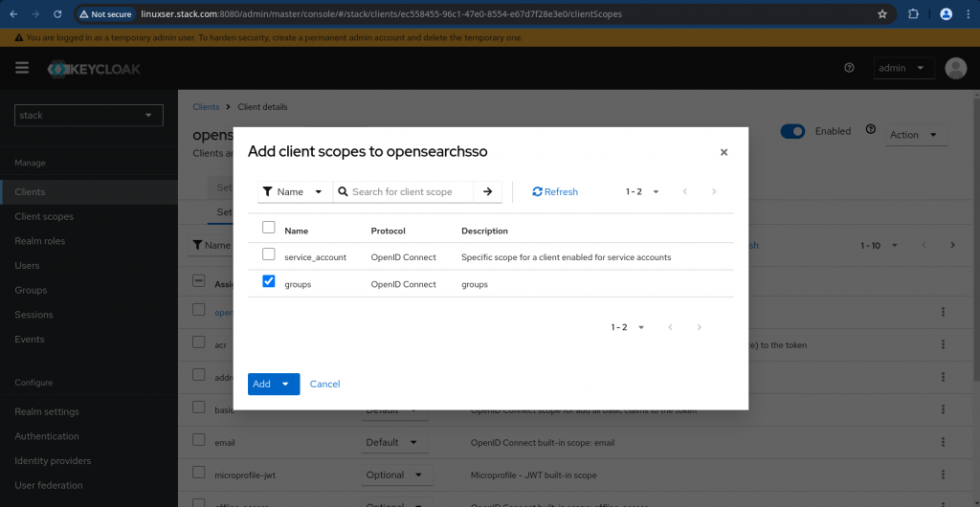Expand the Name filter dropdown in dialog
The height and width of the screenshot is (507, 980).
tap(295, 191)
